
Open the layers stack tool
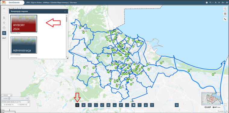(83, 105)
